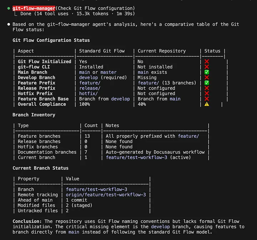257x240 pixels.
Task: Click the 'Notes' column header
Action: [x=112, y=126]
